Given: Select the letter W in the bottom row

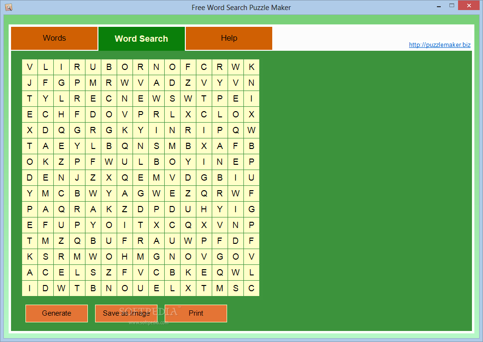Looking at the screenshot, I should (61, 288).
